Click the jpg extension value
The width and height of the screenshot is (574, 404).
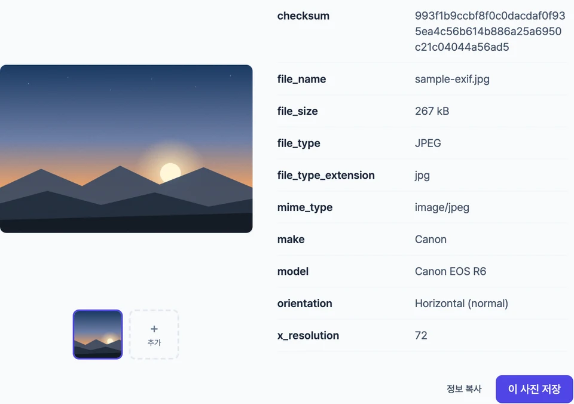[x=422, y=175]
